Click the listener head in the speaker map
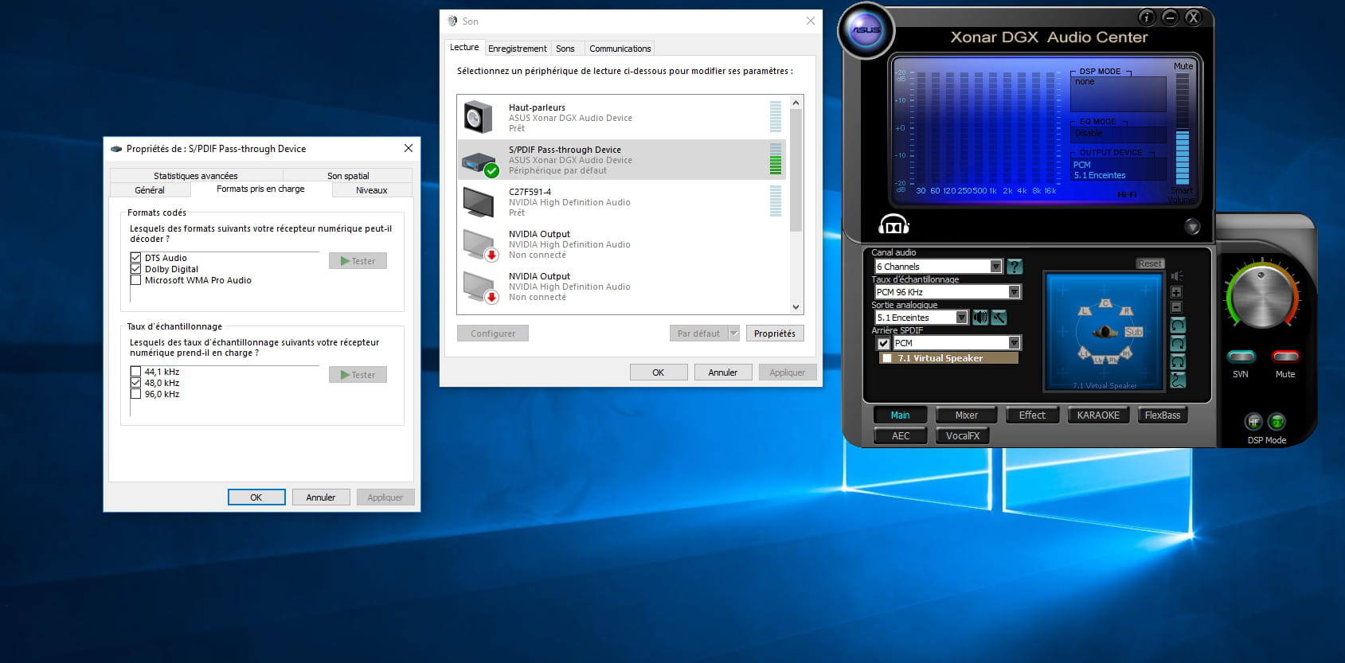 pyautogui.click(x=1105, y=332)
